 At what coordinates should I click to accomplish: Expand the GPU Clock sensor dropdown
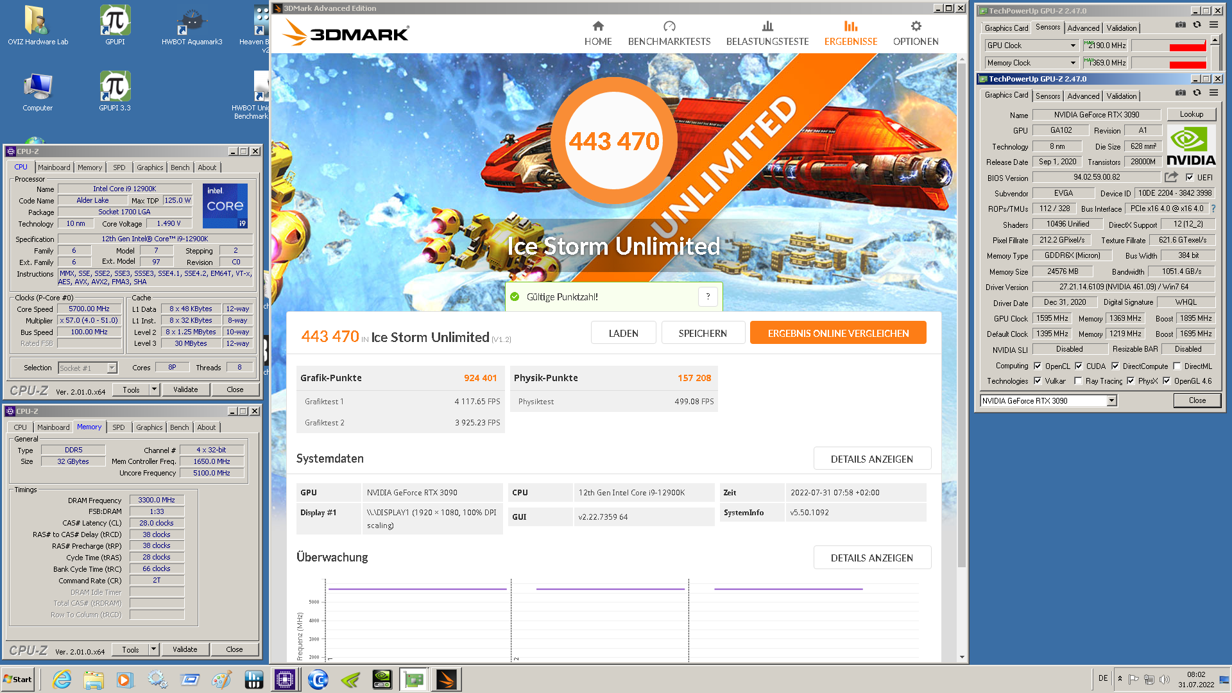pyautogui.click(x=1073, y=46)
